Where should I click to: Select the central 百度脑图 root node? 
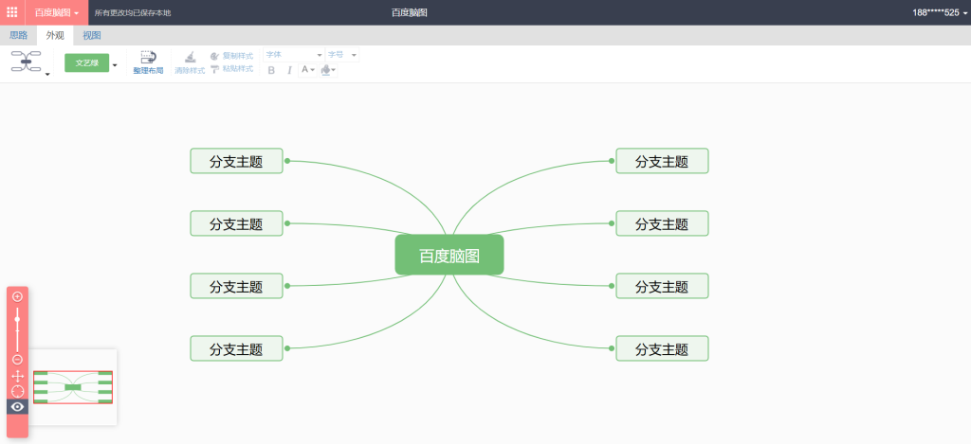point(449,255)
